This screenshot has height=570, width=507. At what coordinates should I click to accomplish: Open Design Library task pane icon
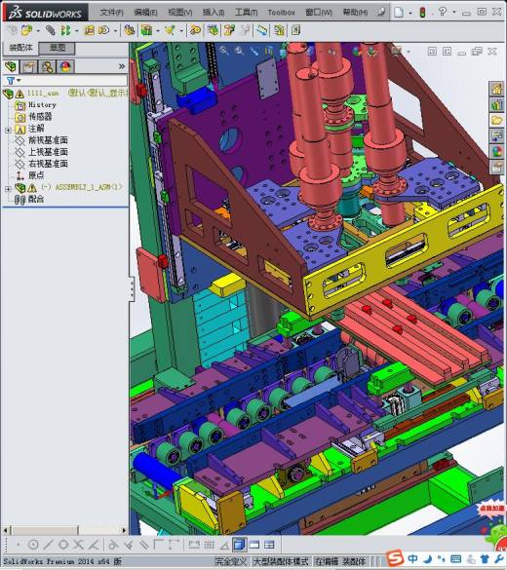click(497, 104)
